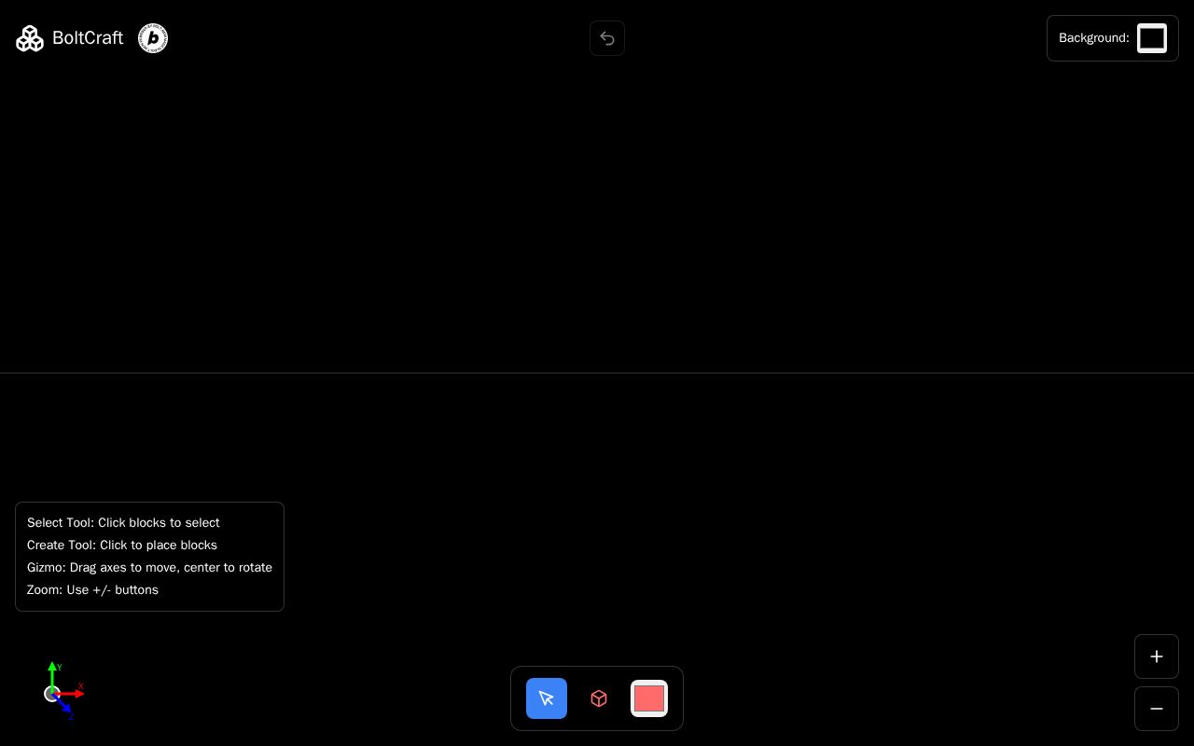Click 'Create Tool: Click to place blocks' hint
The image size is (1194, 746).
coord(122,546)
